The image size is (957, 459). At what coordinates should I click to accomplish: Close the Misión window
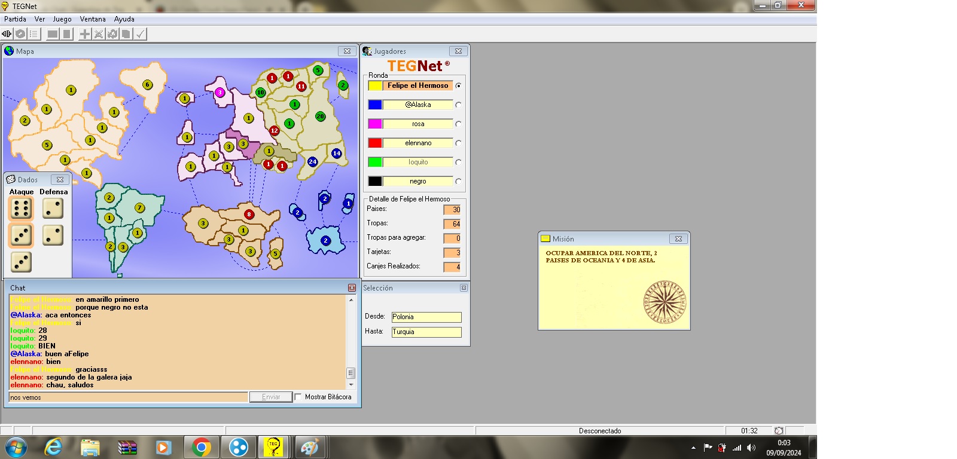[x=678, y=238]
